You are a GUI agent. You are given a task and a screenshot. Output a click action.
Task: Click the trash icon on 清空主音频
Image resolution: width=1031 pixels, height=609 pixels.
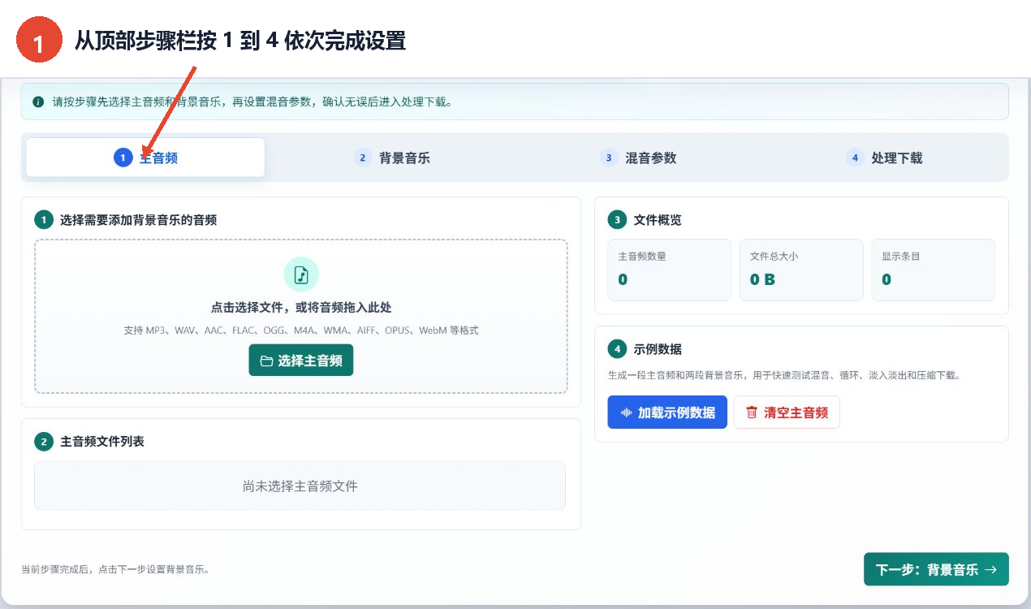click(751, 412)
